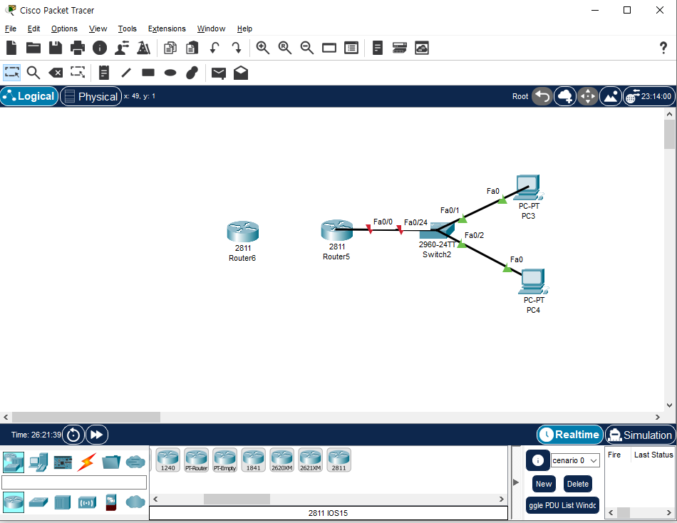The height and width of the screenshot is (523, 677).
Task: Choose the Draw Freeform tool
Action: pyautogui.click(x=192, y=73)
